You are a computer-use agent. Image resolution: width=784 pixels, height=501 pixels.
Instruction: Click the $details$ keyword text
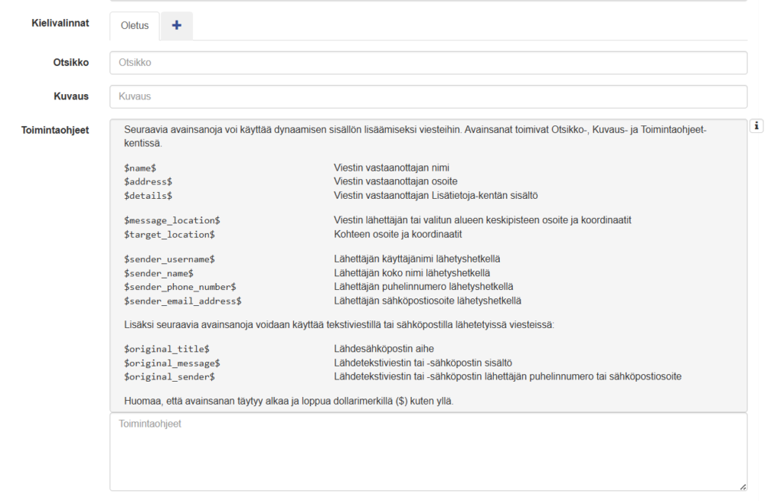point(148,196)
